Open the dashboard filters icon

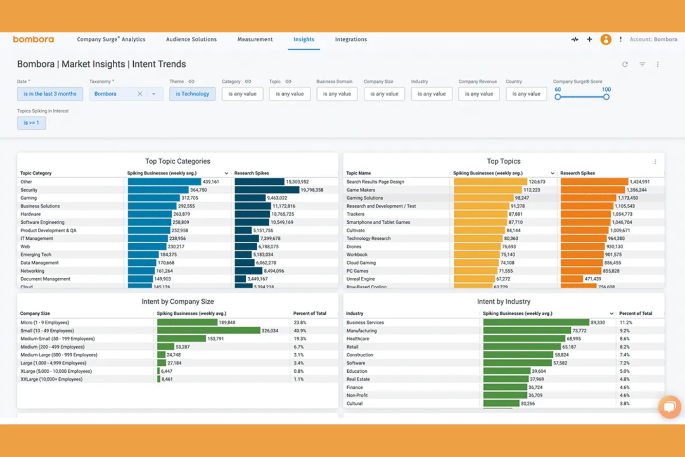click(642, 64)
